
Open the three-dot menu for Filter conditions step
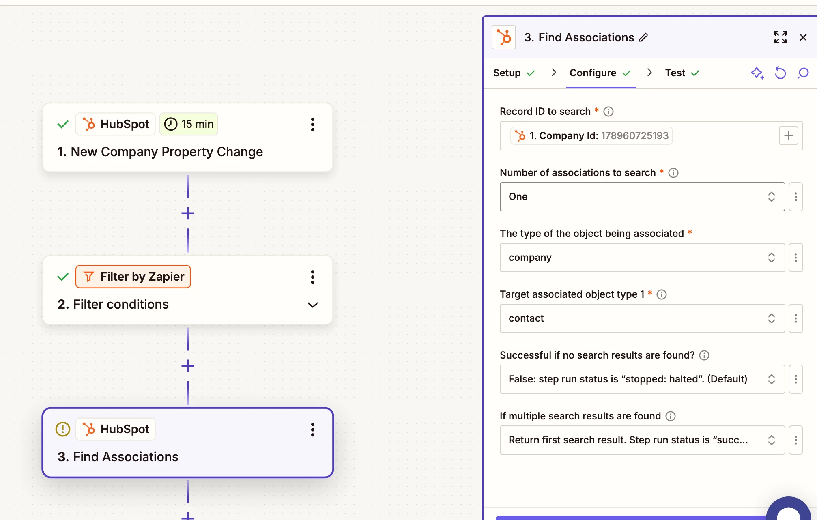[x=312, y=277]
